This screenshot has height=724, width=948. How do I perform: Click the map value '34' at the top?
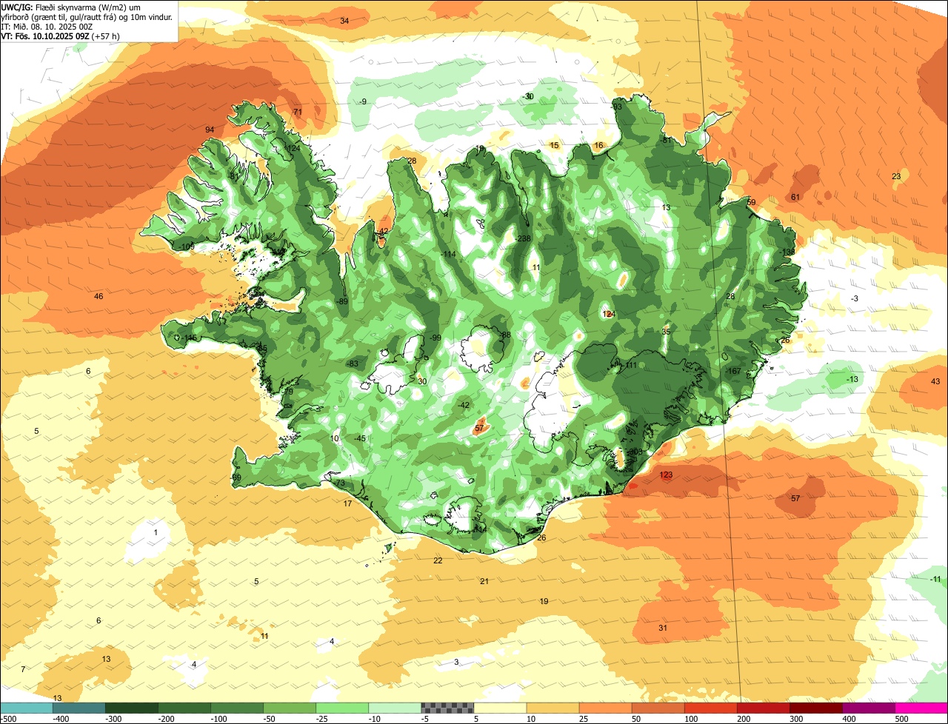344,21
